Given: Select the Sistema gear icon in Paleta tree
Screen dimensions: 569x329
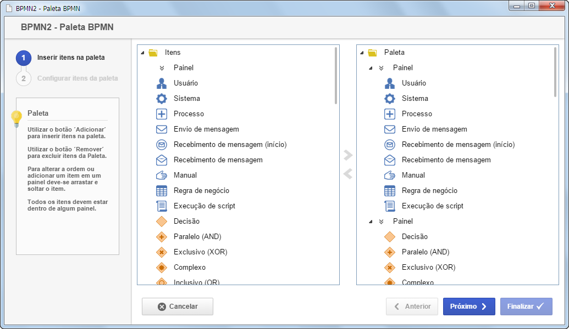Looking at the screenshot, I should point(390,99).
